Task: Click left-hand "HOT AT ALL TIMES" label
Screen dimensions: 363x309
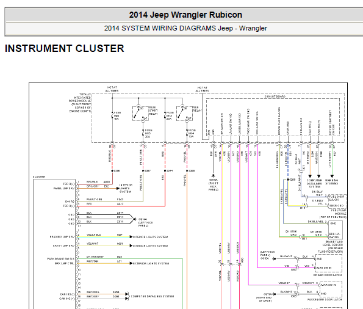Action: pos(112,89)
